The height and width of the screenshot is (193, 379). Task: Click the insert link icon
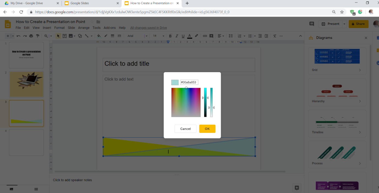[x=205, y=36]
